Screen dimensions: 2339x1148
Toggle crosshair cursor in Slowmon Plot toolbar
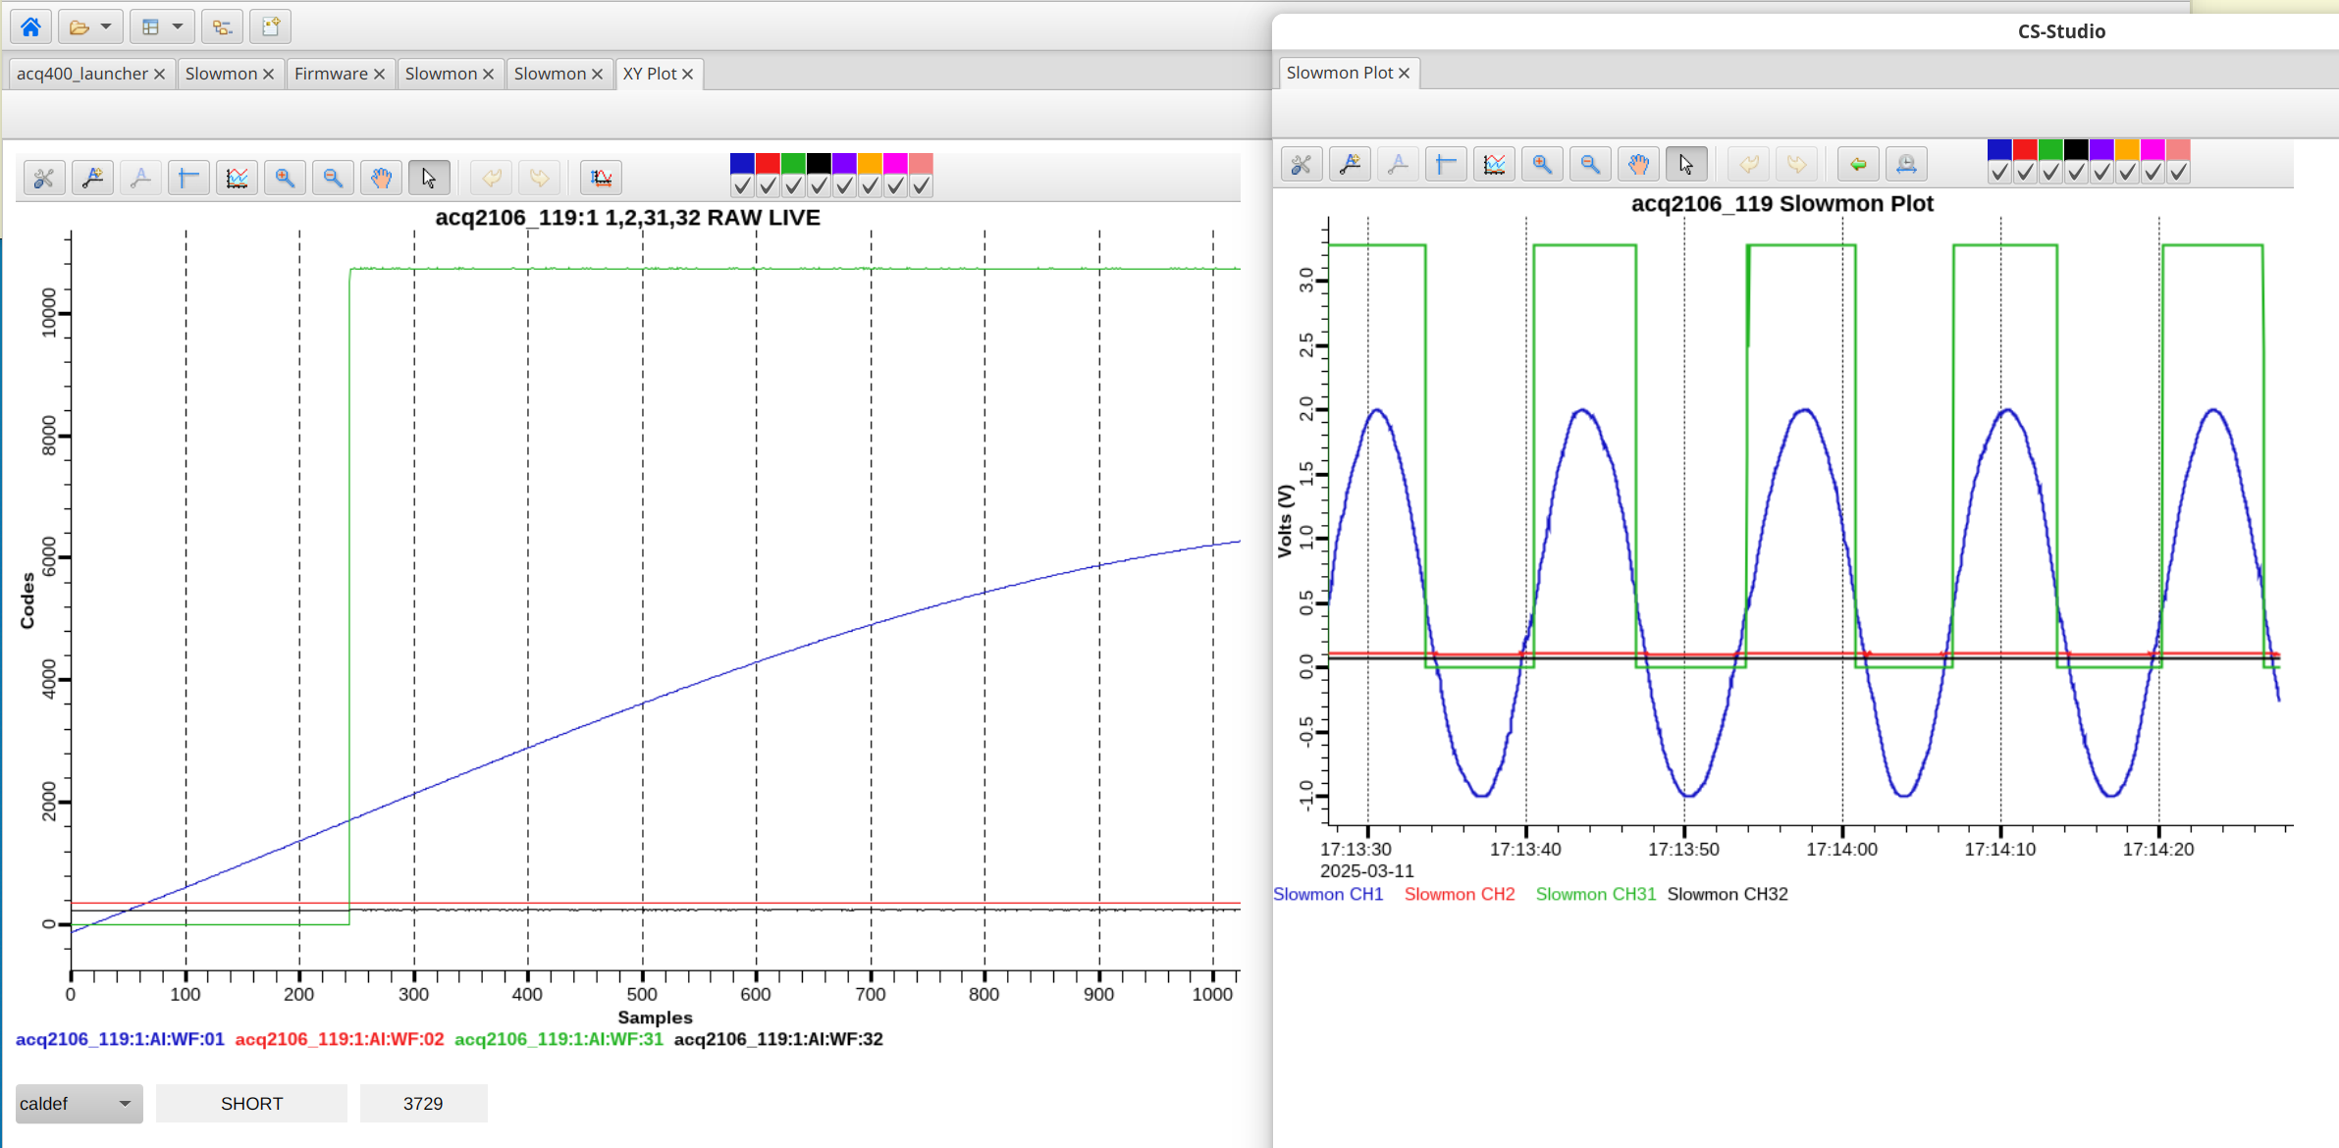pos(1446,164)
